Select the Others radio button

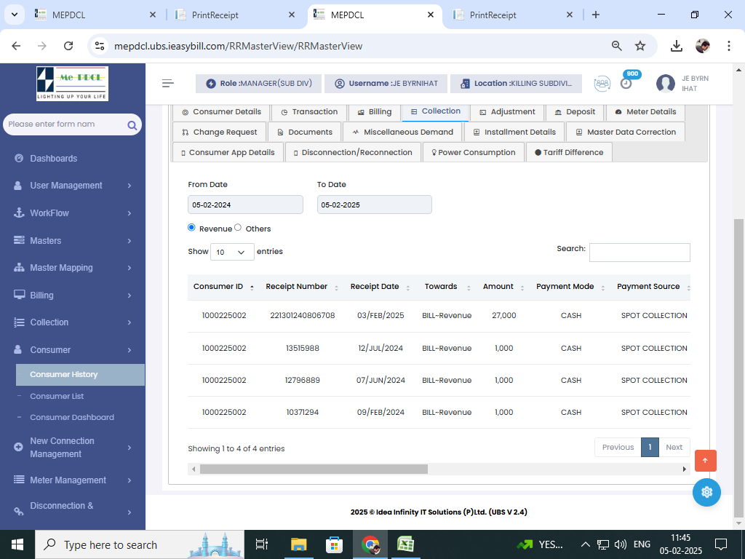(238, 227)
